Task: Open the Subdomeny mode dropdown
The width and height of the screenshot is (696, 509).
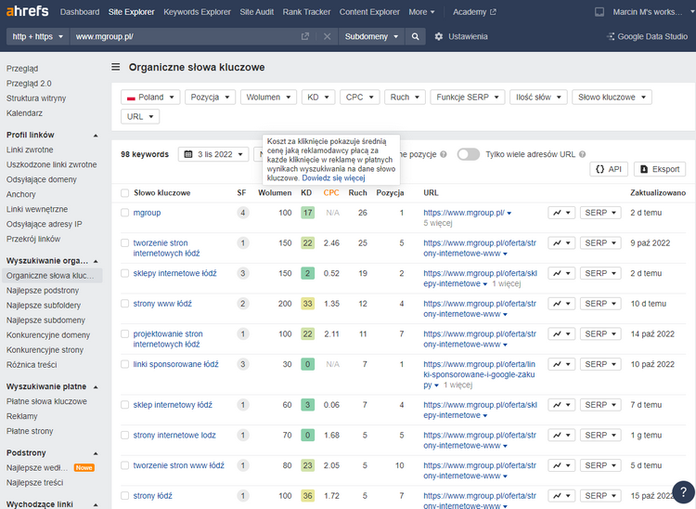Action: click(371, 36)
